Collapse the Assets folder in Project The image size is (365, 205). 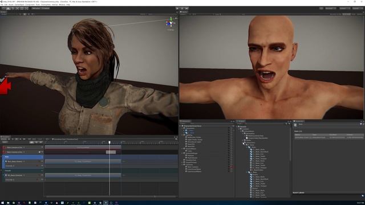(237, 126)
